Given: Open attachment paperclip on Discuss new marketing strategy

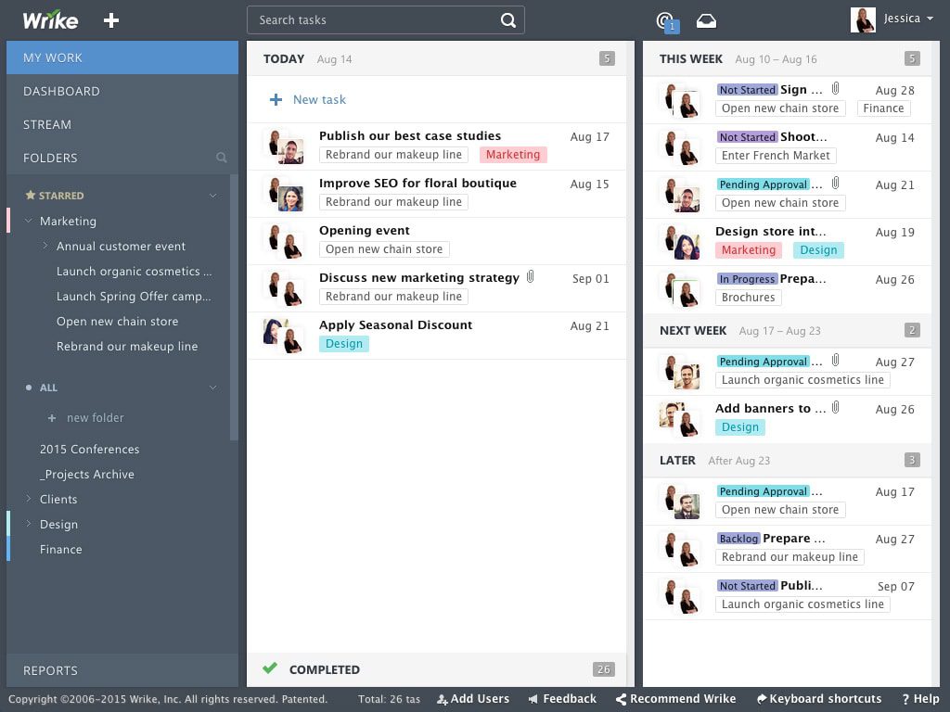Looking at the screenshot, I should click(x=530, y=277).
